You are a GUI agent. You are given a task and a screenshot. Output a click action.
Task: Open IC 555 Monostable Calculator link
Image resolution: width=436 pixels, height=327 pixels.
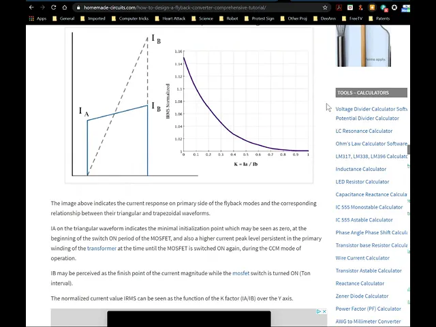click(x=369, y=207)
